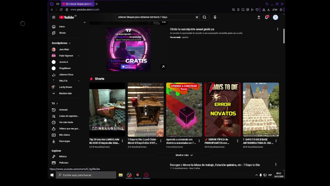
Task: Open File Explorer from taskbar
Action: (121, 175)
